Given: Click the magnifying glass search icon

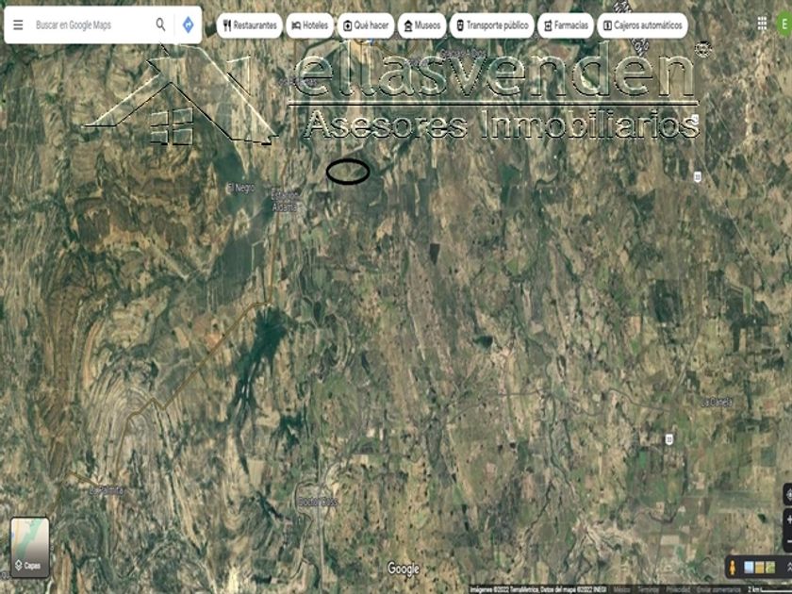Looking at the screenshot, I should 160,25.
